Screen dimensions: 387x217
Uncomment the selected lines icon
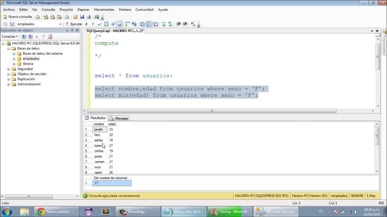click(x=171, y=24)
